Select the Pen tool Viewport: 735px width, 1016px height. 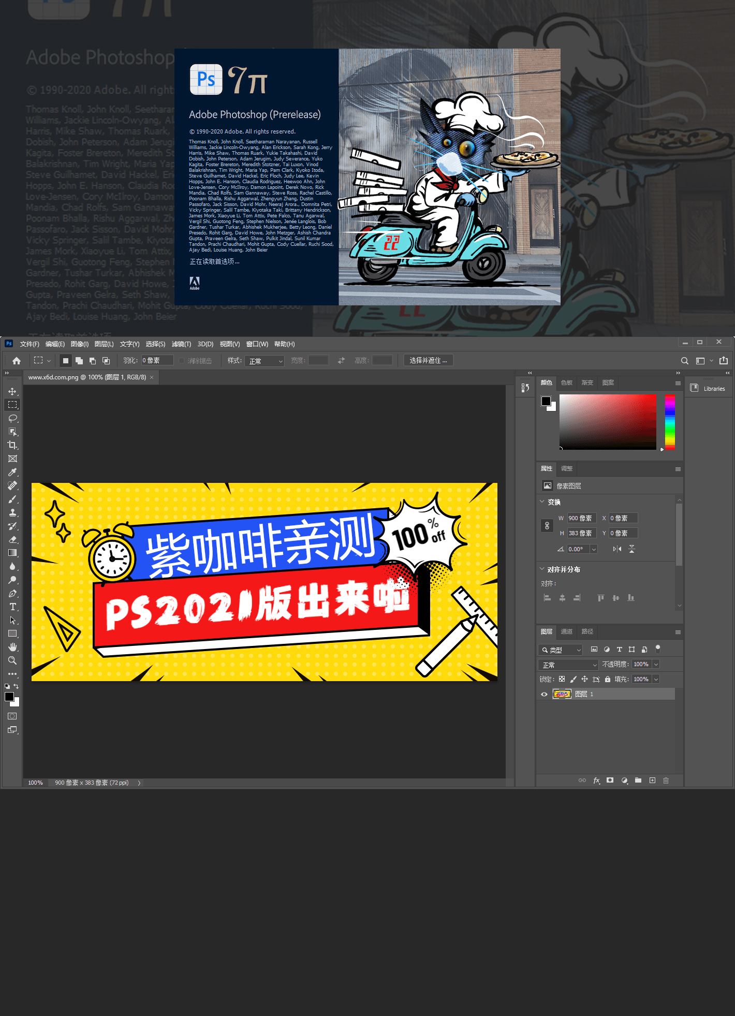pyautogui.click(x=12, y=593)
